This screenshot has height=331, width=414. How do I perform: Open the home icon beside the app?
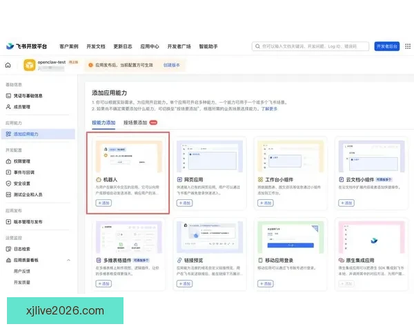point(8,66)
